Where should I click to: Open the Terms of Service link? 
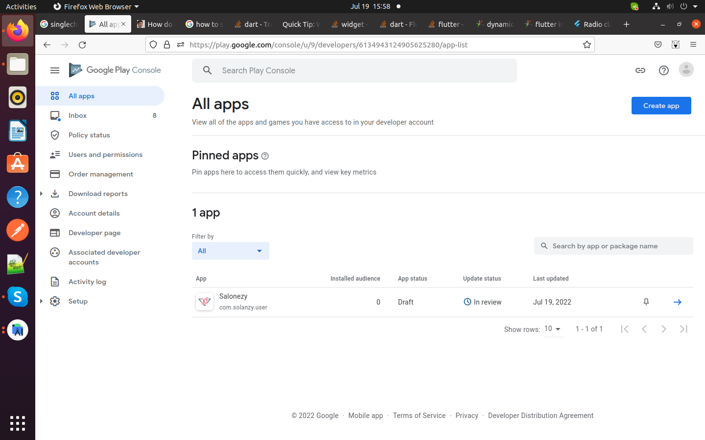coord(419,416)
